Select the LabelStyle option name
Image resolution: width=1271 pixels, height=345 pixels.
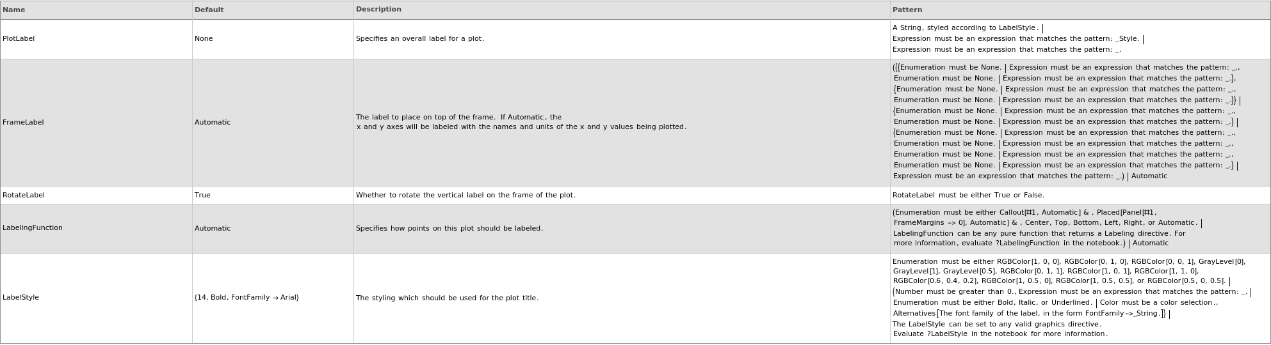(20, 298)
